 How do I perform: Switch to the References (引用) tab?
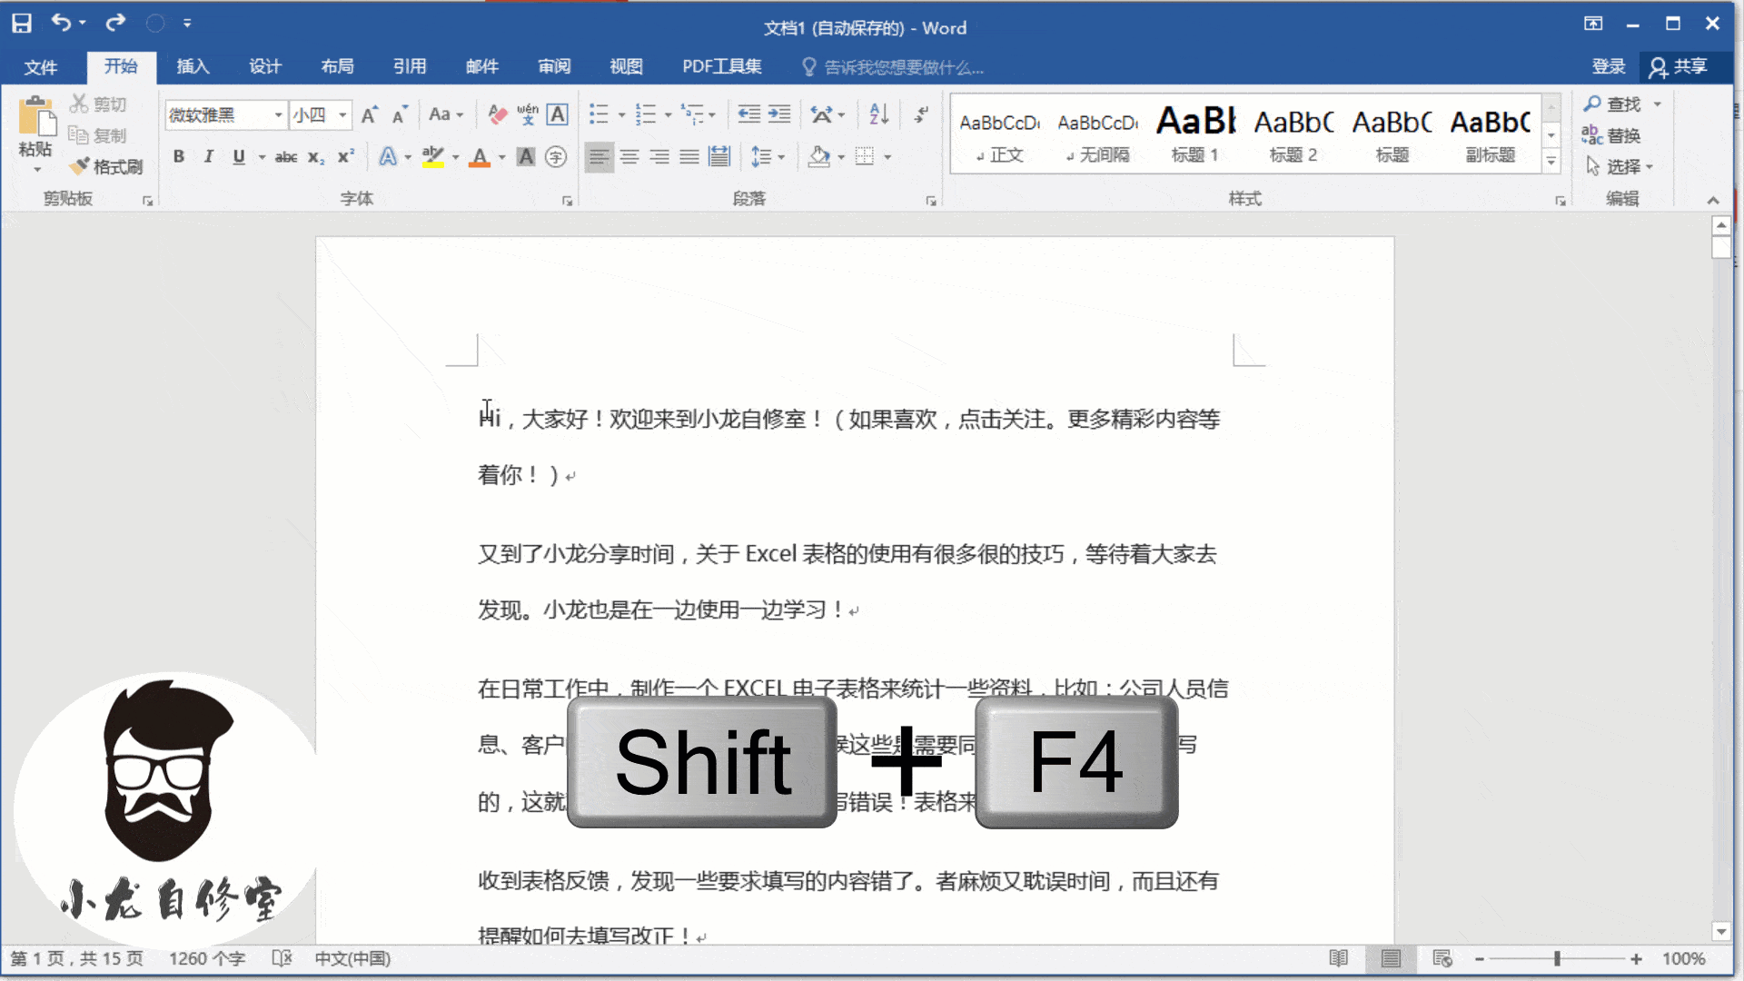(410, 66)
